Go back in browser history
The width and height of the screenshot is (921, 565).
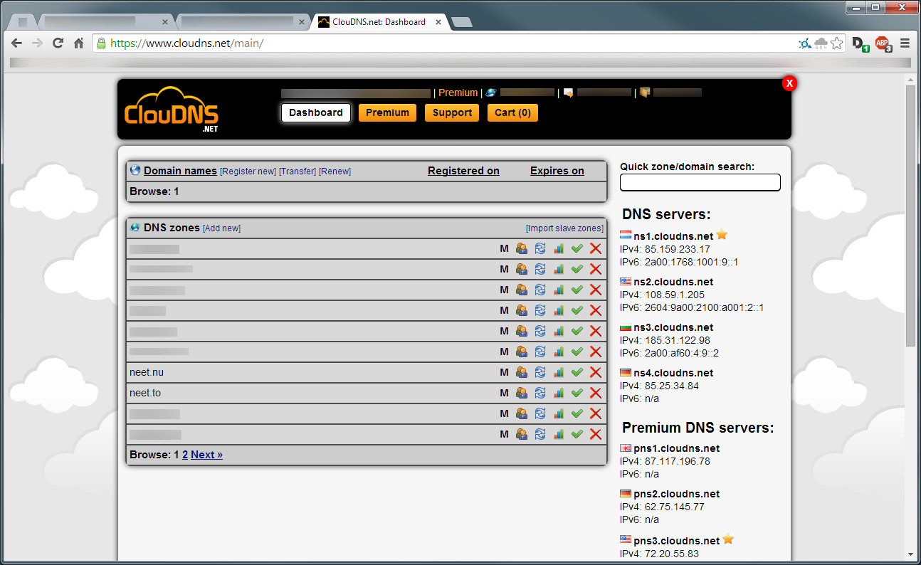pyautogui.click(x=17, y=43)
